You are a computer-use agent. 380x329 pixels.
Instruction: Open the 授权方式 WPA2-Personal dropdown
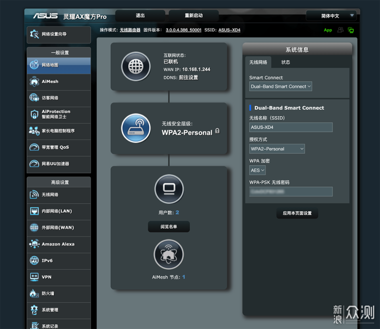pos(277,149)
